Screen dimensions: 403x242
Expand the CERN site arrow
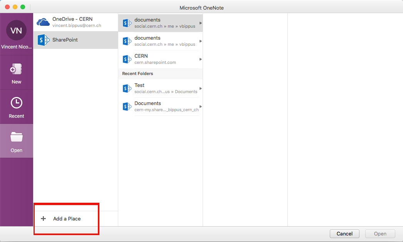point(201,59)
